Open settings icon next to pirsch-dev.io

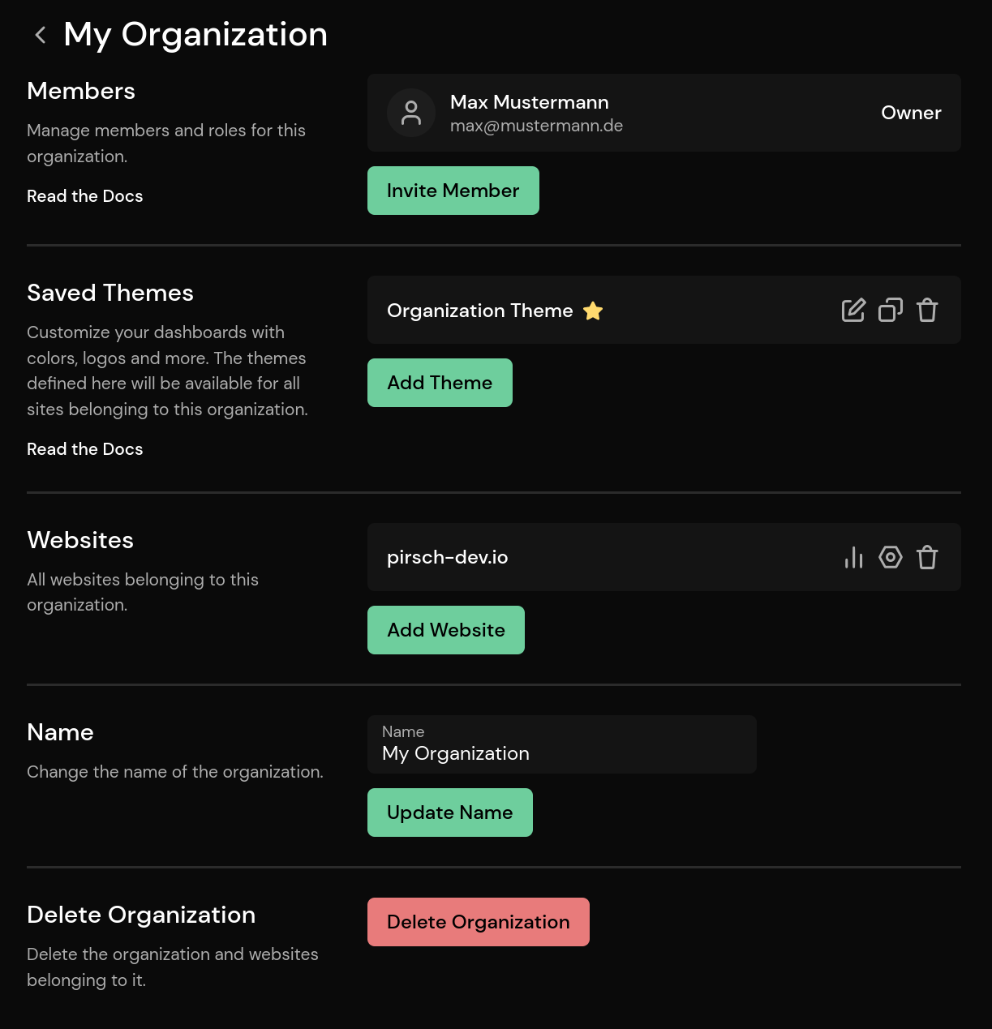890,557
